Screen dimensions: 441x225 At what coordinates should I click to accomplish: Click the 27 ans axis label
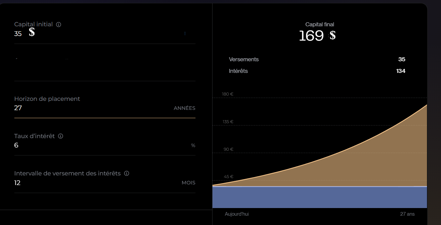(x=407, y=214)
